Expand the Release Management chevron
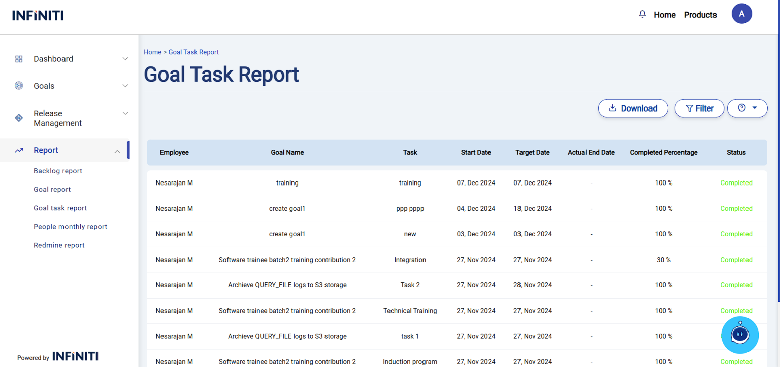 (125, 113)
